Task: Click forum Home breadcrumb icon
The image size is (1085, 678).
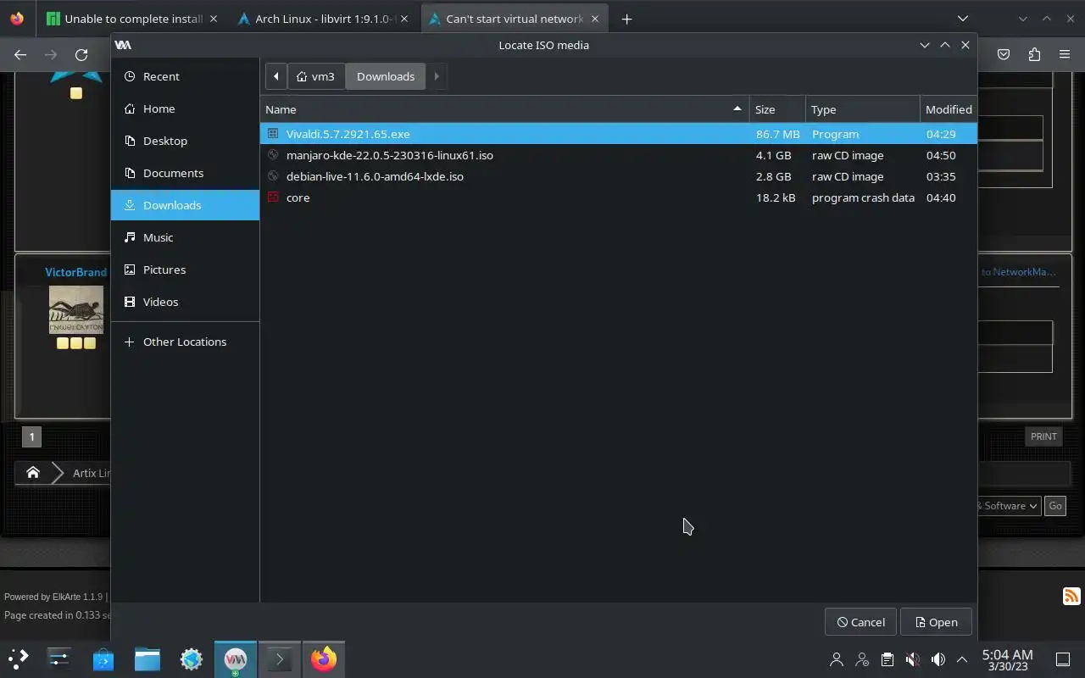Action: pyautogui.click(x=32, y=473)
